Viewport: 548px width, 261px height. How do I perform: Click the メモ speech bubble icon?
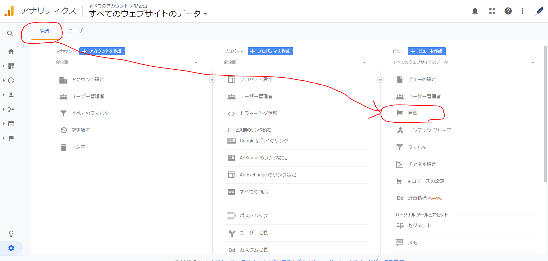399,243
